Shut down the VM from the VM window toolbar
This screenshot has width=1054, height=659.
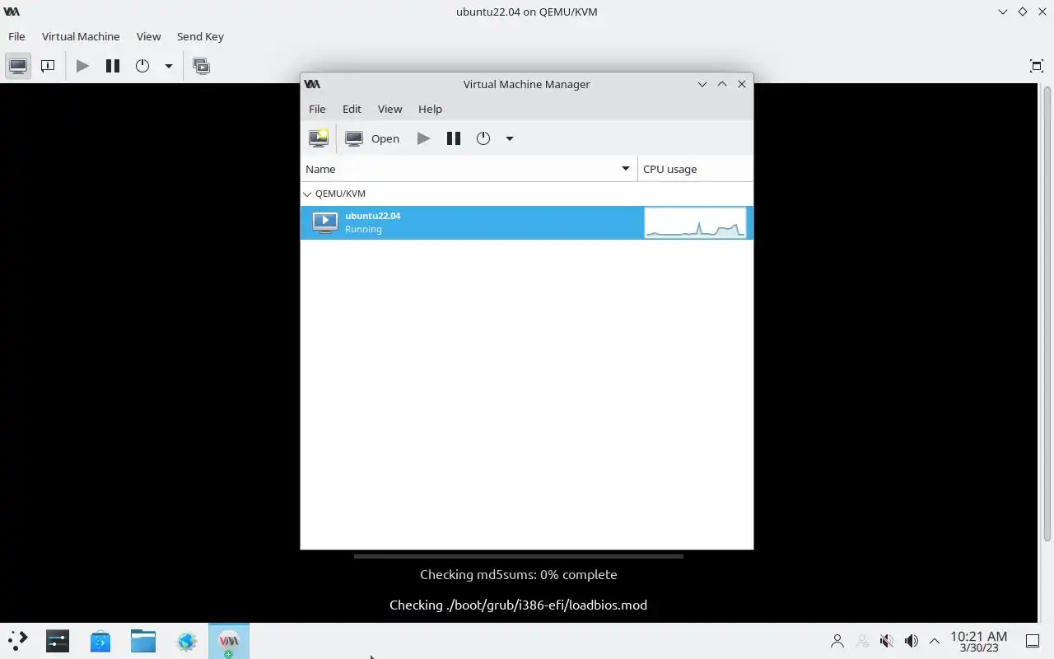click(142, 66)
